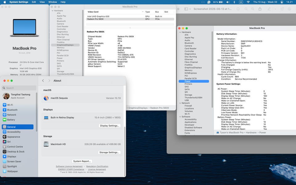Open the Regulatory Certification link

(x=97, y=166)
